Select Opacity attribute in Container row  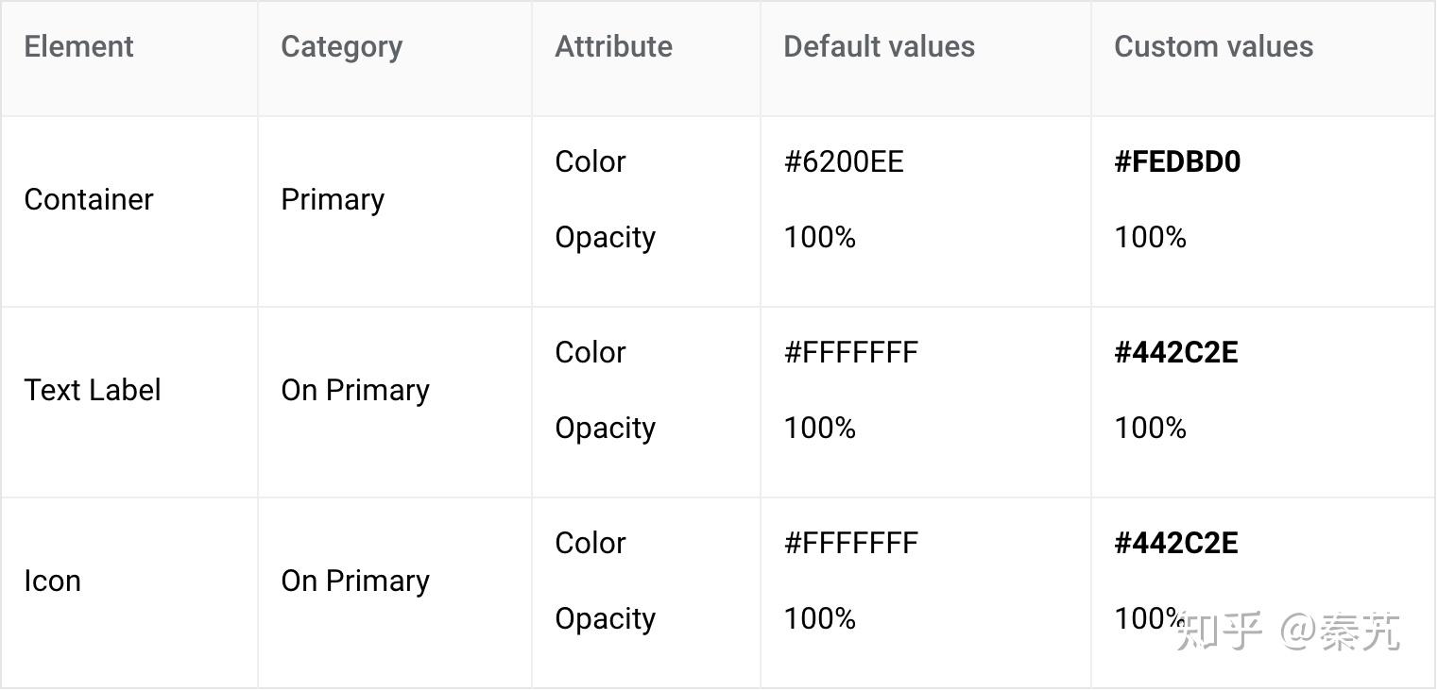point(605,237)
